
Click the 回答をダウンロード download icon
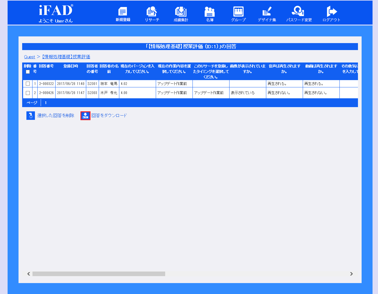pos(85,116)
